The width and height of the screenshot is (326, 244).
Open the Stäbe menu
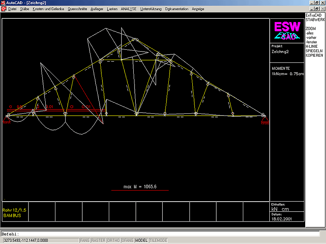point(24,9)
